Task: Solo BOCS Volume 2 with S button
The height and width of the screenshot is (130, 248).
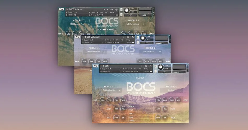Action: (x=138, y=37)
